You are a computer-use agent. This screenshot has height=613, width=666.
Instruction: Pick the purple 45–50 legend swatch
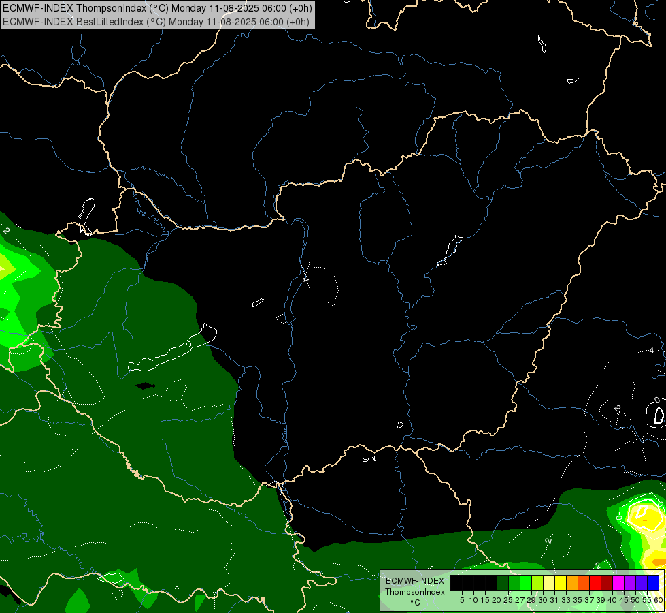pyautogui.click(x=630, y=582)
